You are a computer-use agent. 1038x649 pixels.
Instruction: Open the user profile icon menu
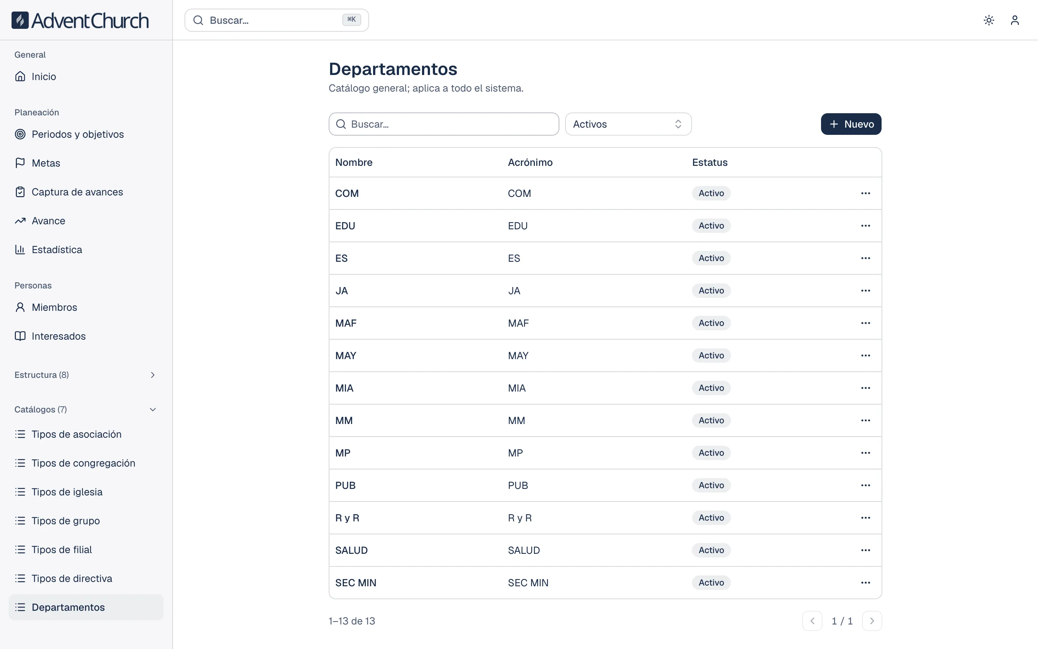[1015, 20]
